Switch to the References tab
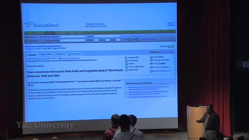This screenshot has height=140, width=249. [x=60, y=54]
